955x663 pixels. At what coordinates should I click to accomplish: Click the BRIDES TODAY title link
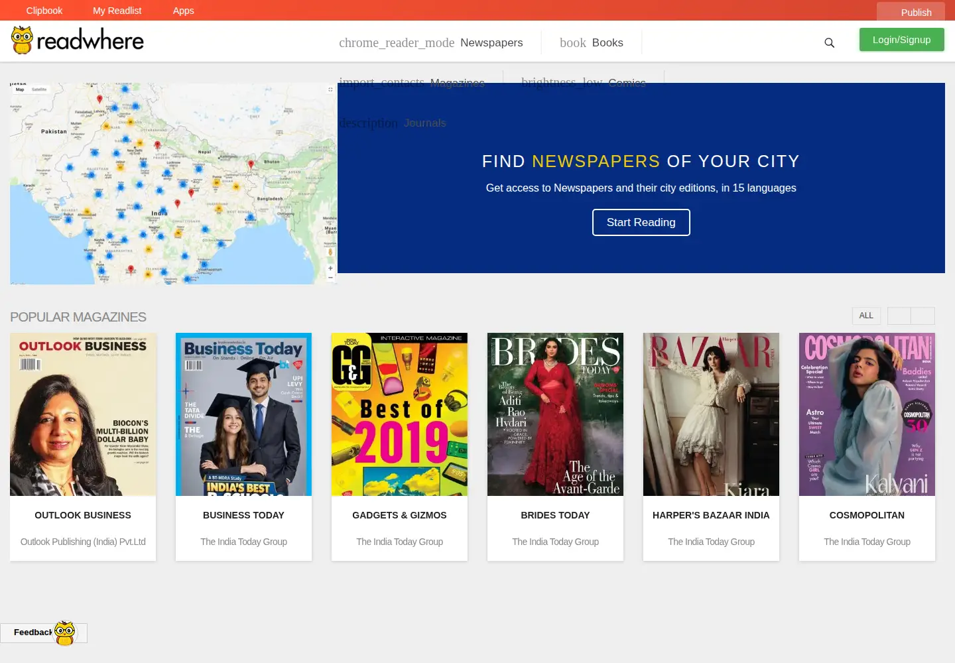click(555, 515)
